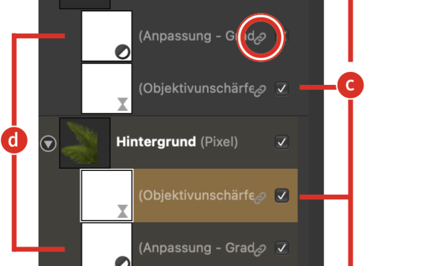This screenshot has height=266, width=442.
Task: Click adjustment badge on the bottom Anpassung thumbnail
Action: tap(122, 261)
